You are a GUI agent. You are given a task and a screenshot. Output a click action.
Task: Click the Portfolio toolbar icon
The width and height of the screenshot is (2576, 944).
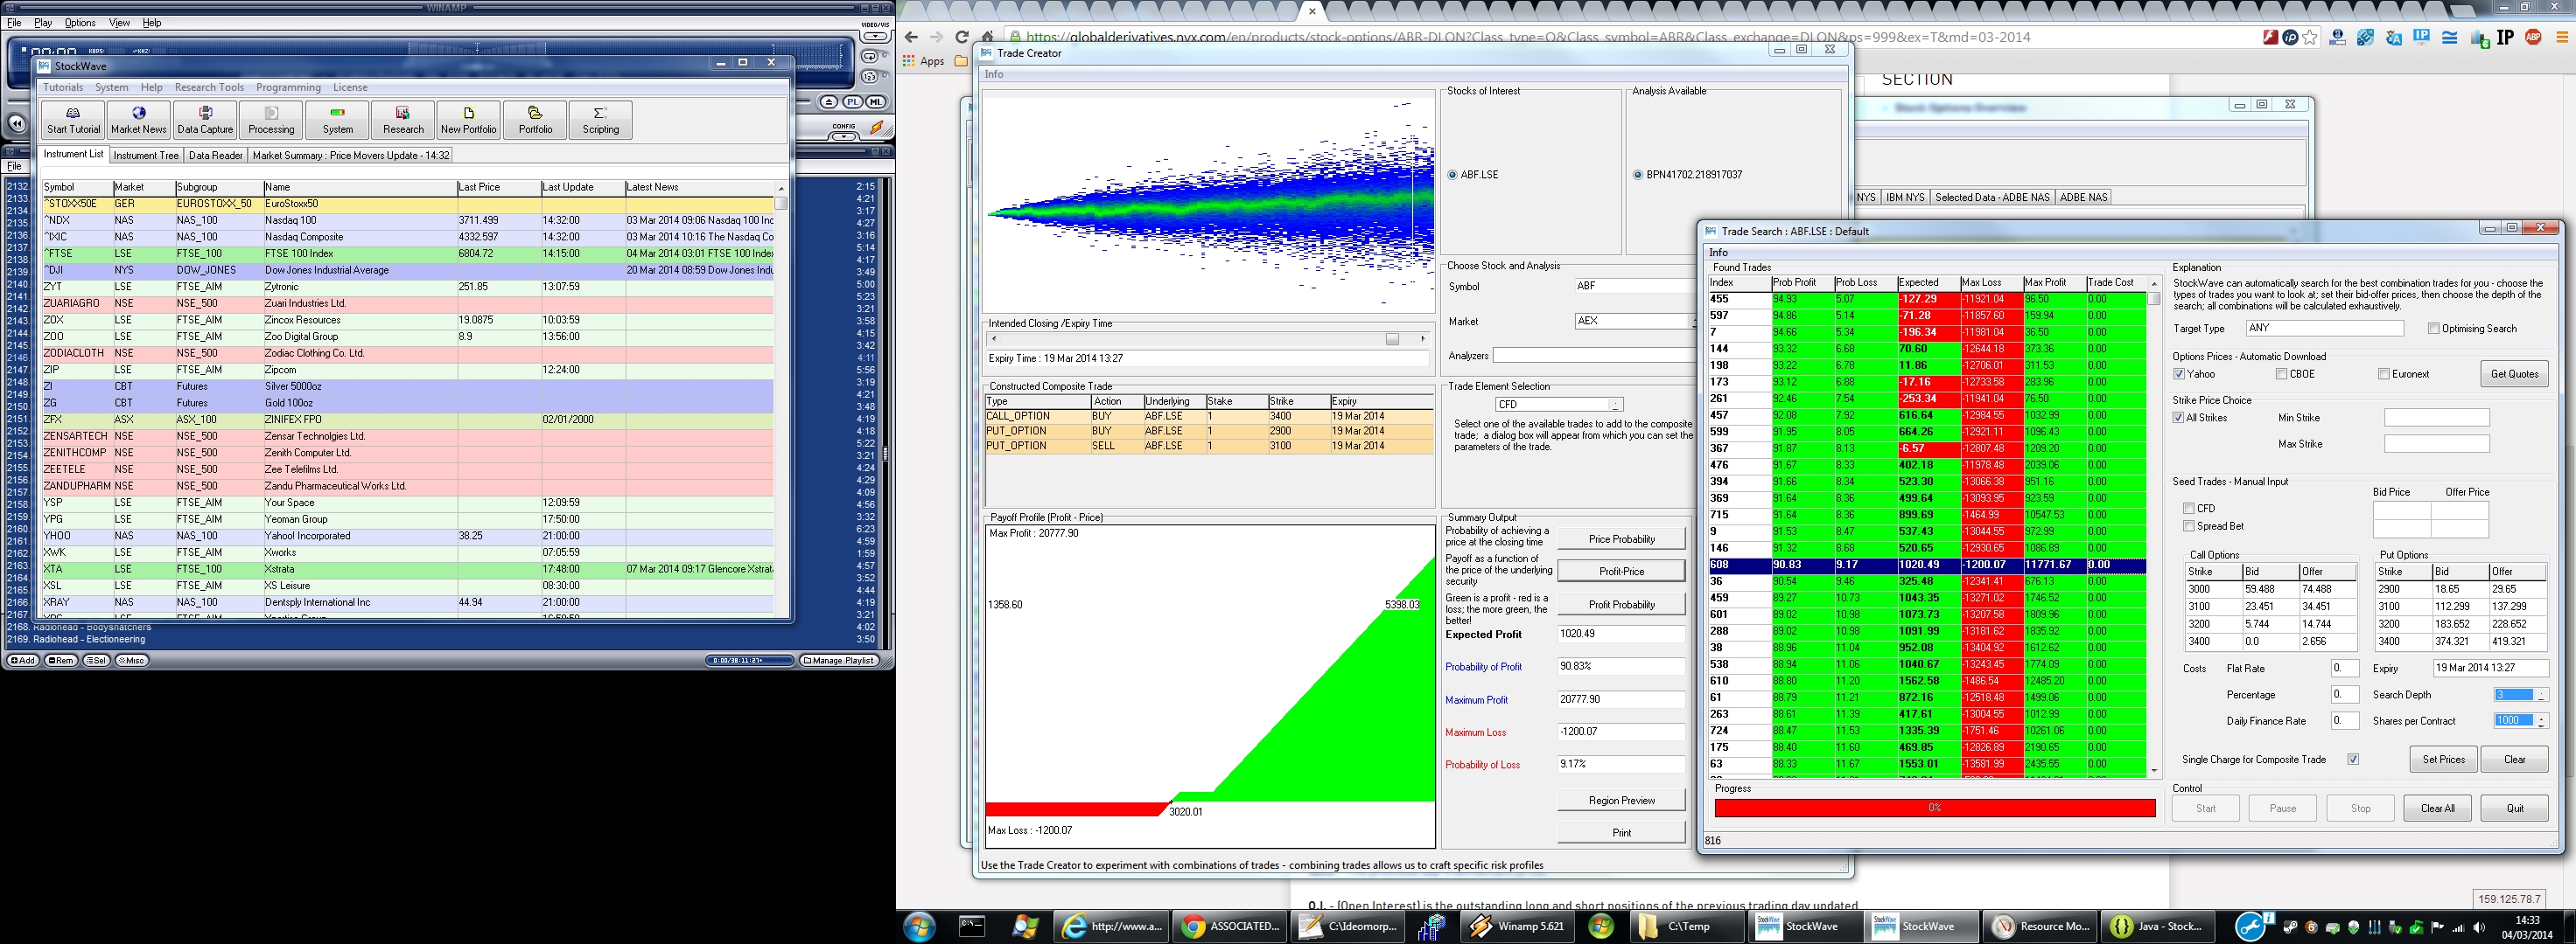coord(535,120)
